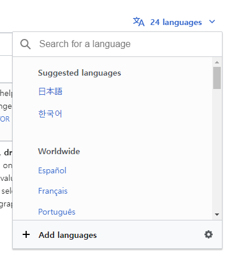
Task: Click the scrollbar up arrow
Action: coord(217,62)
